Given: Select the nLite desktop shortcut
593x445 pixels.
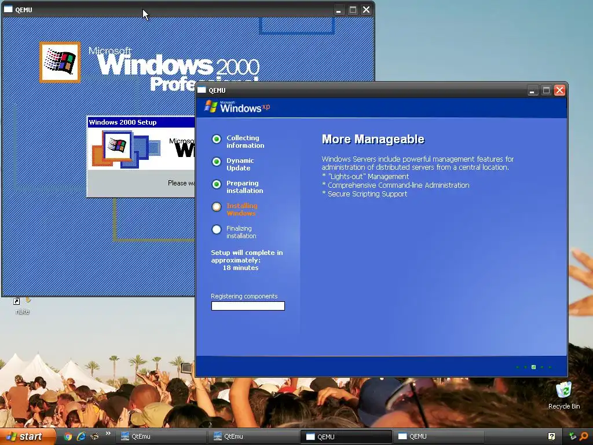Looking at the screenshot, I should (23, 306).
